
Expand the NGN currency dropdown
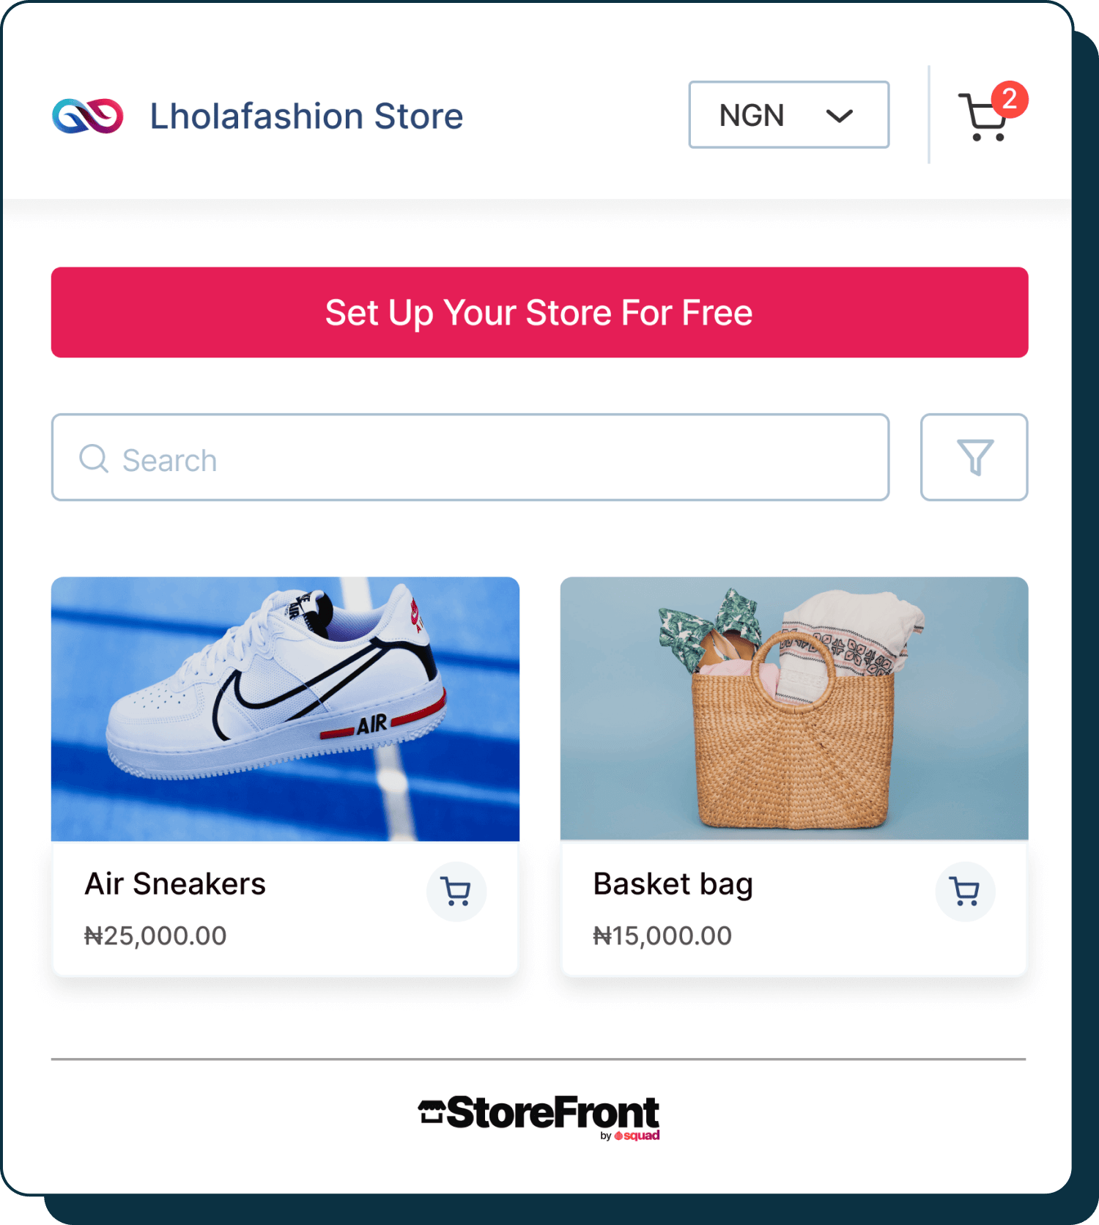point(788,115)
